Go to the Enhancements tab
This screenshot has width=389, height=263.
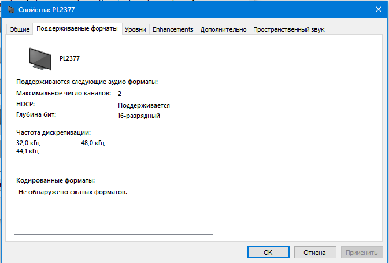click(x=173, y=29)
